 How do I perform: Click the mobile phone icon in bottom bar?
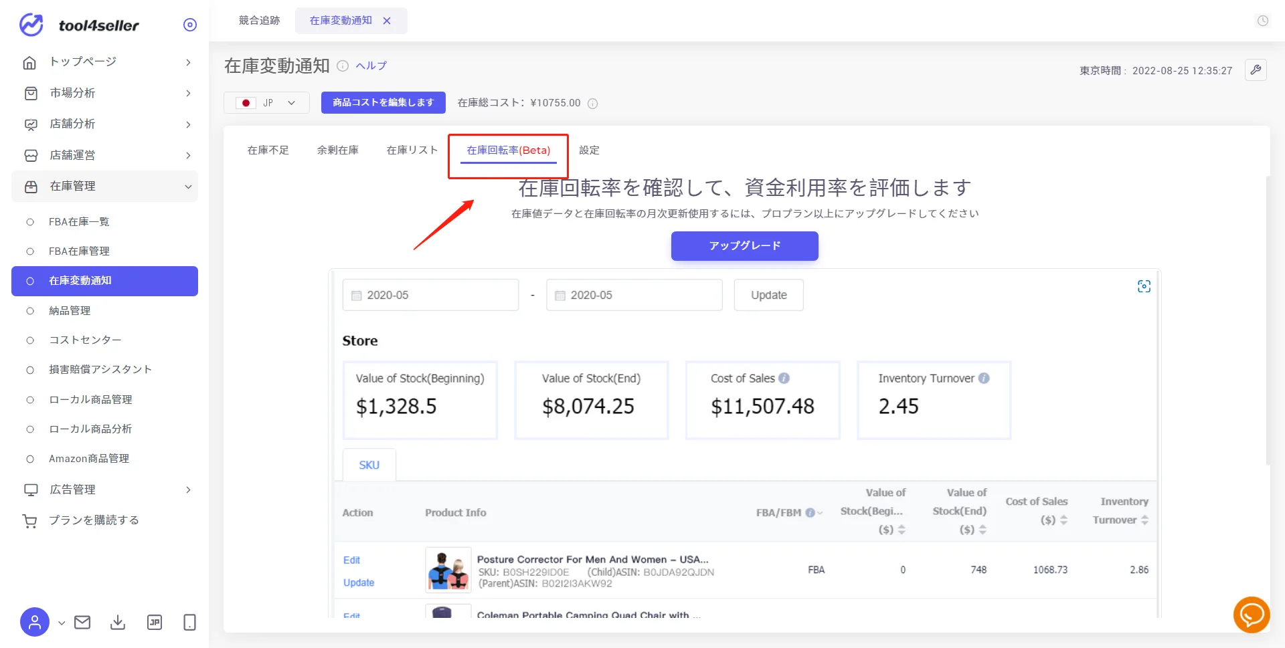point(189,623)
